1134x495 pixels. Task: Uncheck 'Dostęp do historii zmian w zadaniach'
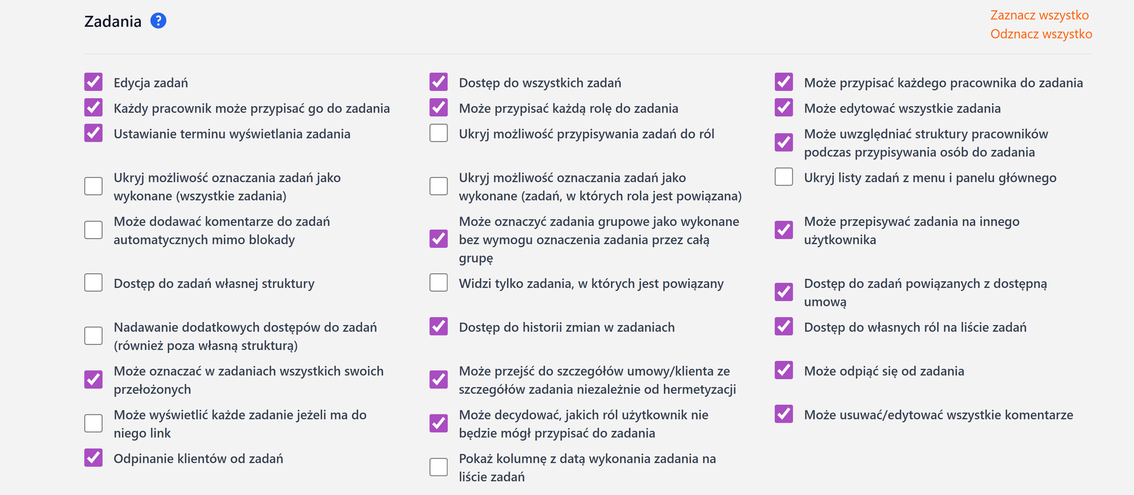439,327
